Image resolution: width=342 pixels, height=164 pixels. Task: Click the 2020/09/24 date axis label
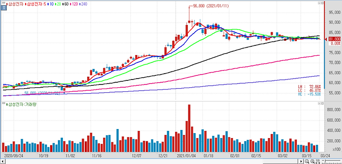pyautogui.click(x=14, y=156)
